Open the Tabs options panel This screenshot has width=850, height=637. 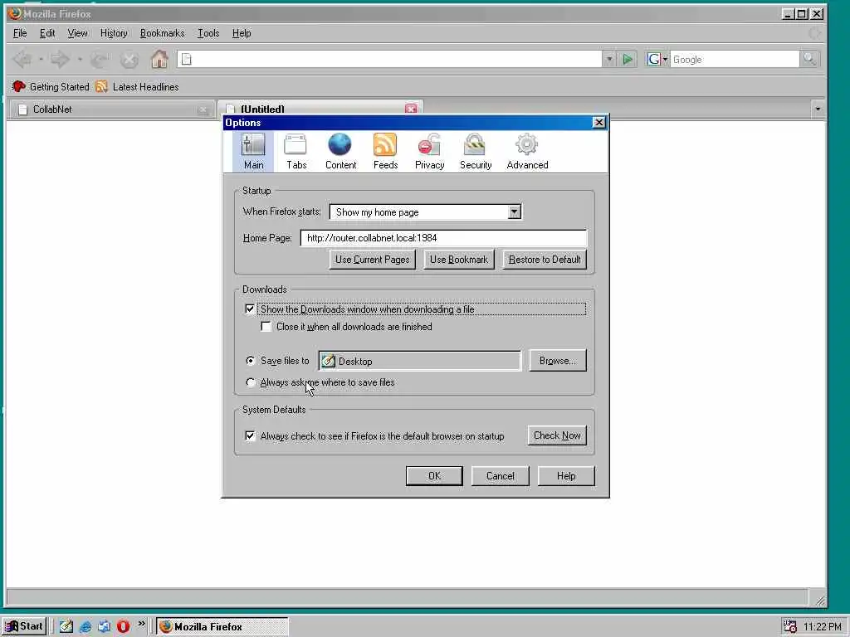(296, 152)
